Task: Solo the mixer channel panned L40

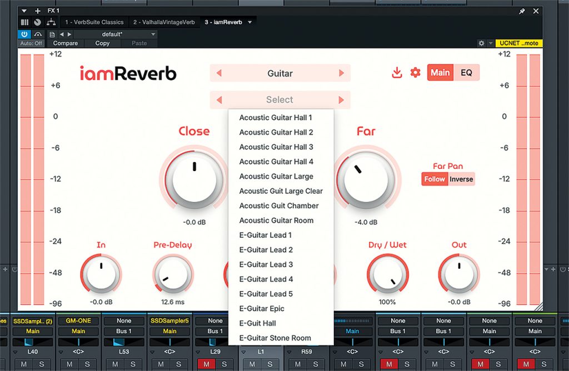Action: point(41,364)
